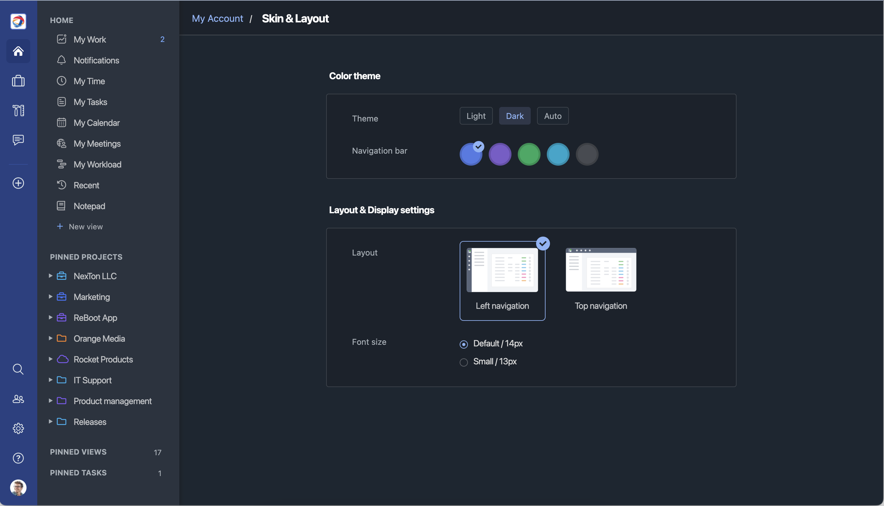Pick the teal navigation bar color

[558, 154]
